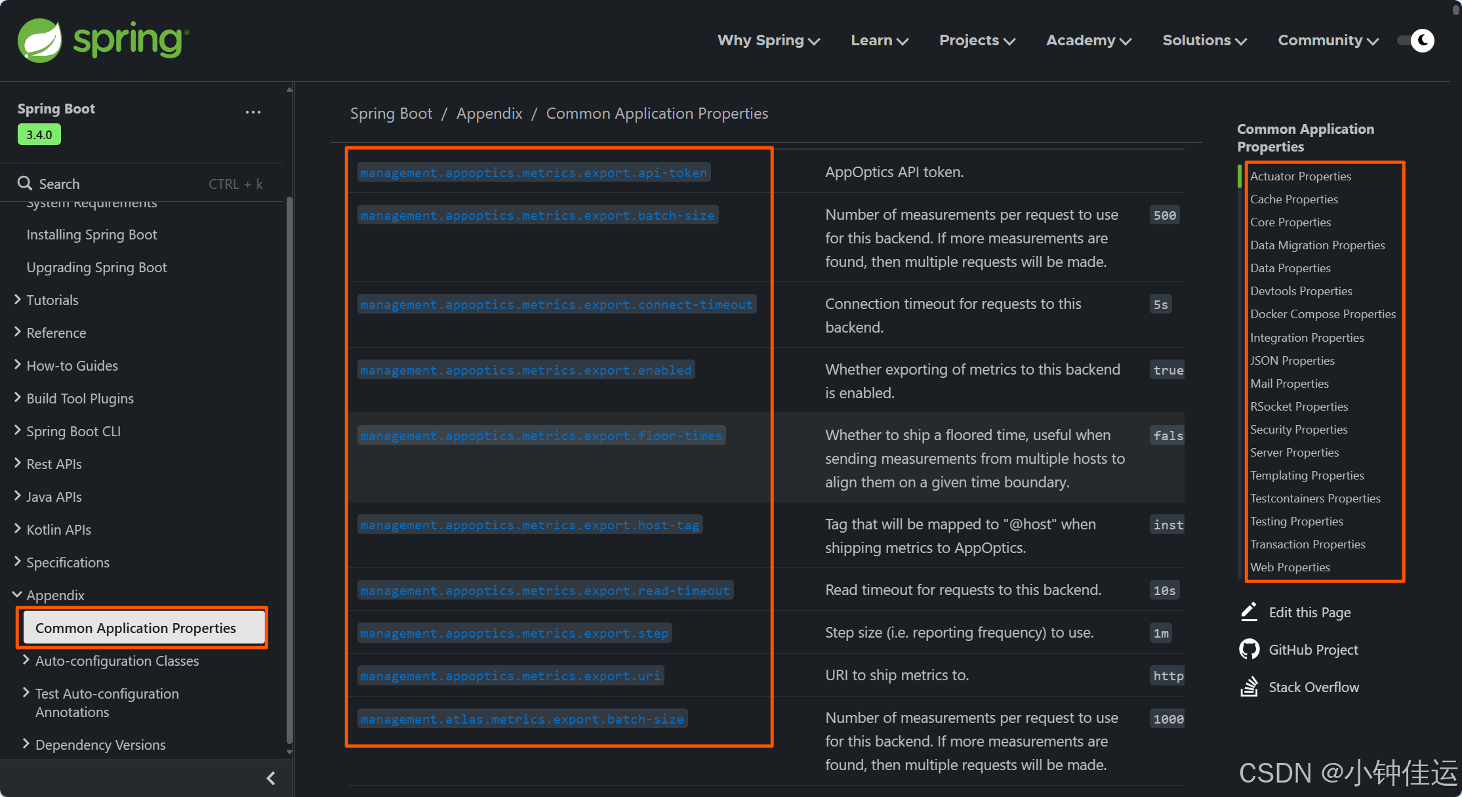Toggle the dark mode theme switch
This screenshot has width=1462, height=797.
coord(1415,41)
